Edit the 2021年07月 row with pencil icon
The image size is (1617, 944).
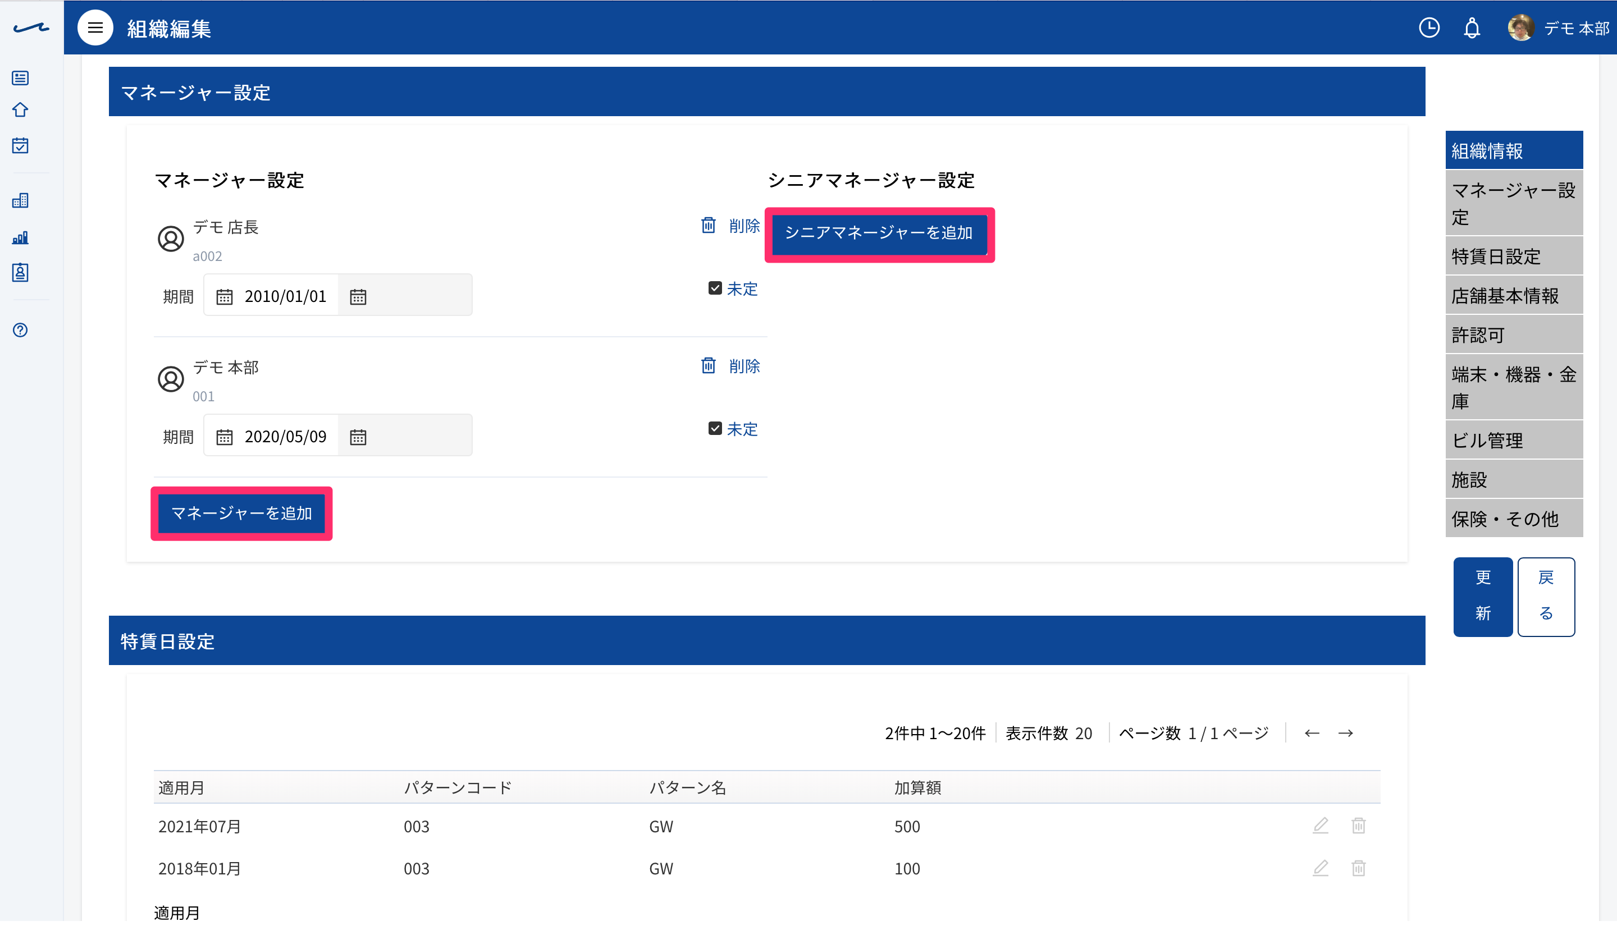1321,826
